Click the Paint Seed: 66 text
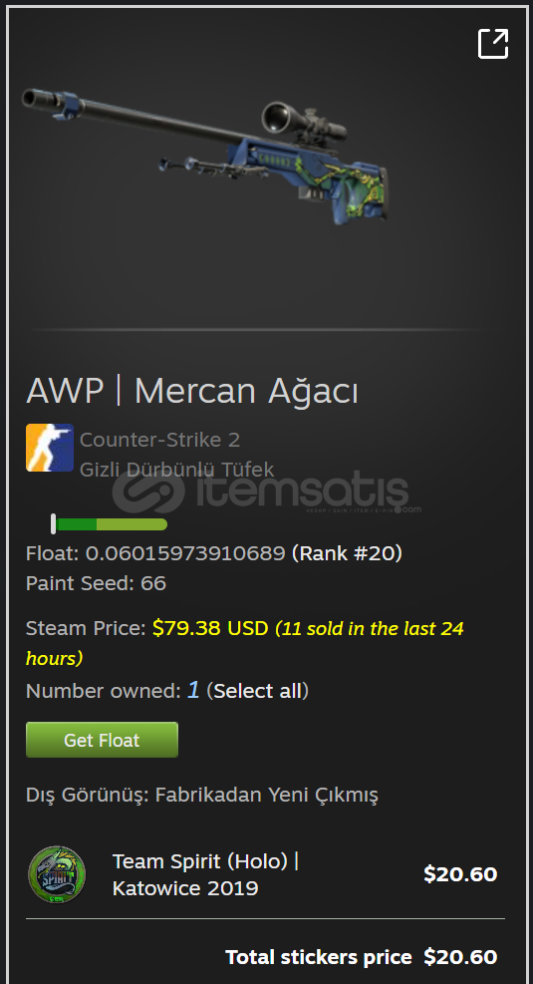This screenshot has width=533, height=984. click(x=96, y=583)
